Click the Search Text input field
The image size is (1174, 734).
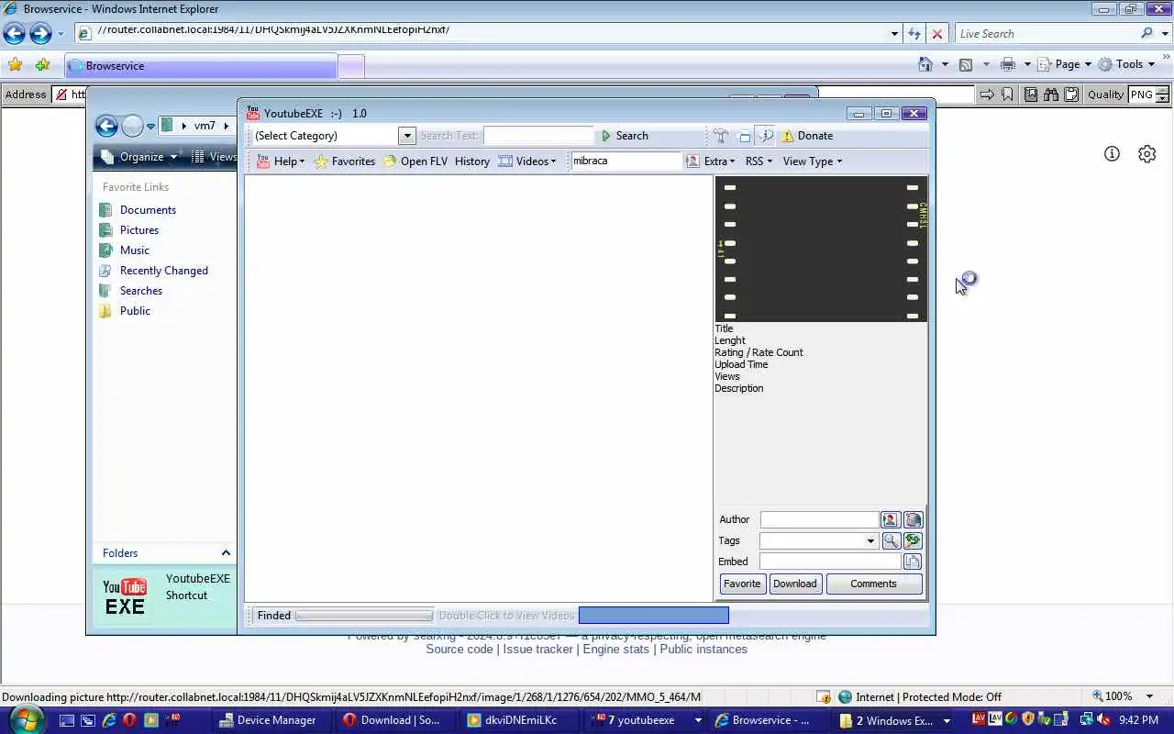coord(538,136)
